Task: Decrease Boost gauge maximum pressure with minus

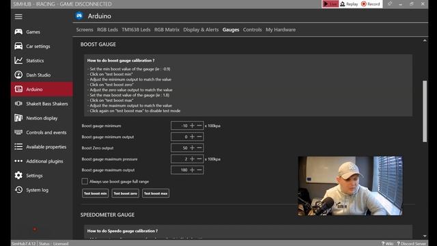Action: (199, 159)
